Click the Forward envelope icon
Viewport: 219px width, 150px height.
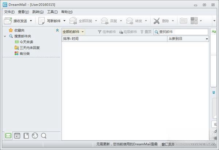(130, 21)
